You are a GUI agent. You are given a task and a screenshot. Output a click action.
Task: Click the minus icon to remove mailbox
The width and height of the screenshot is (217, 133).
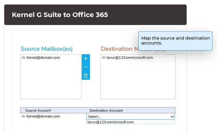coord(86,67)
